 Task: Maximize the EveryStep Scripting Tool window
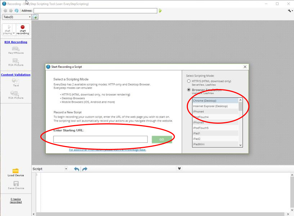tap(277, 4)
